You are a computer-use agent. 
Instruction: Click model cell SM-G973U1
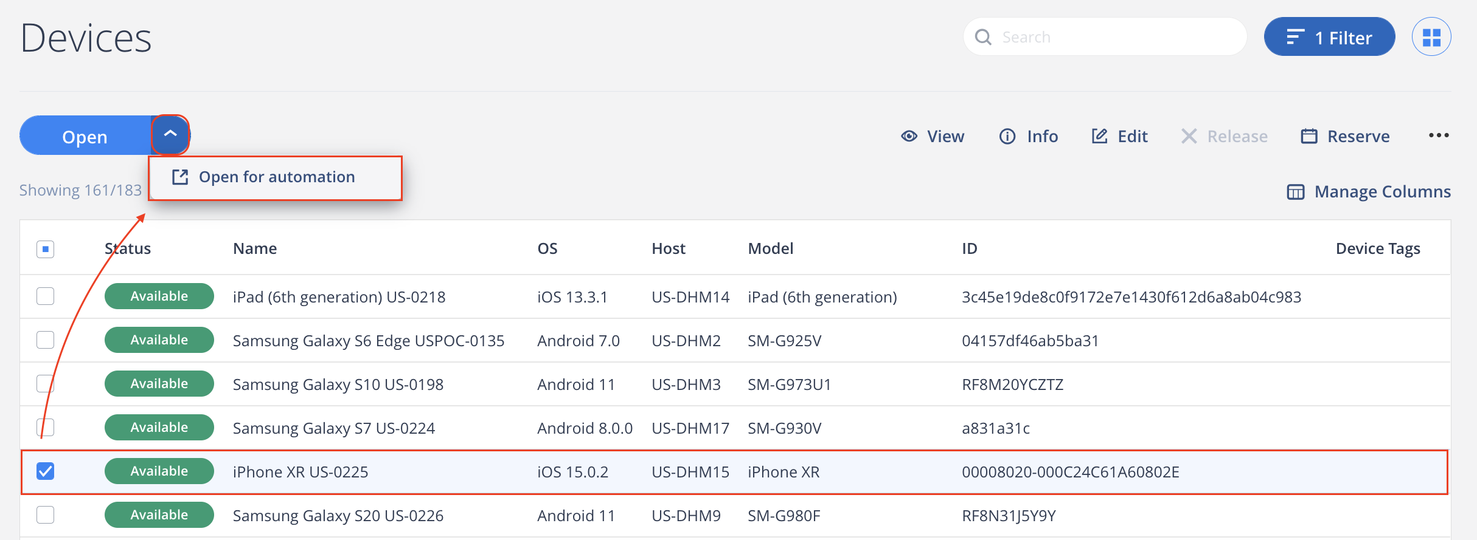coord(790,384)
